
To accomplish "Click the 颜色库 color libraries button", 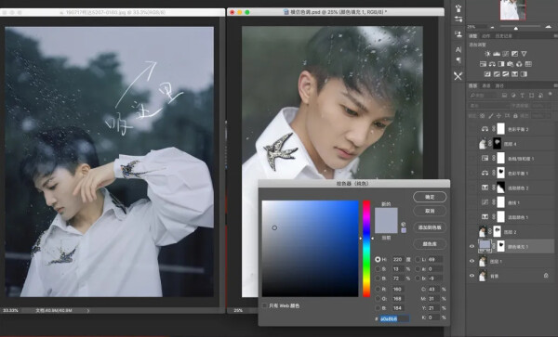I will tap(430, 244).
